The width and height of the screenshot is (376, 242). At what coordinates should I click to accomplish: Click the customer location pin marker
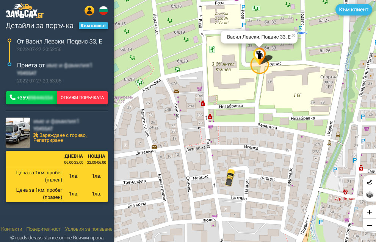(259, 56)
